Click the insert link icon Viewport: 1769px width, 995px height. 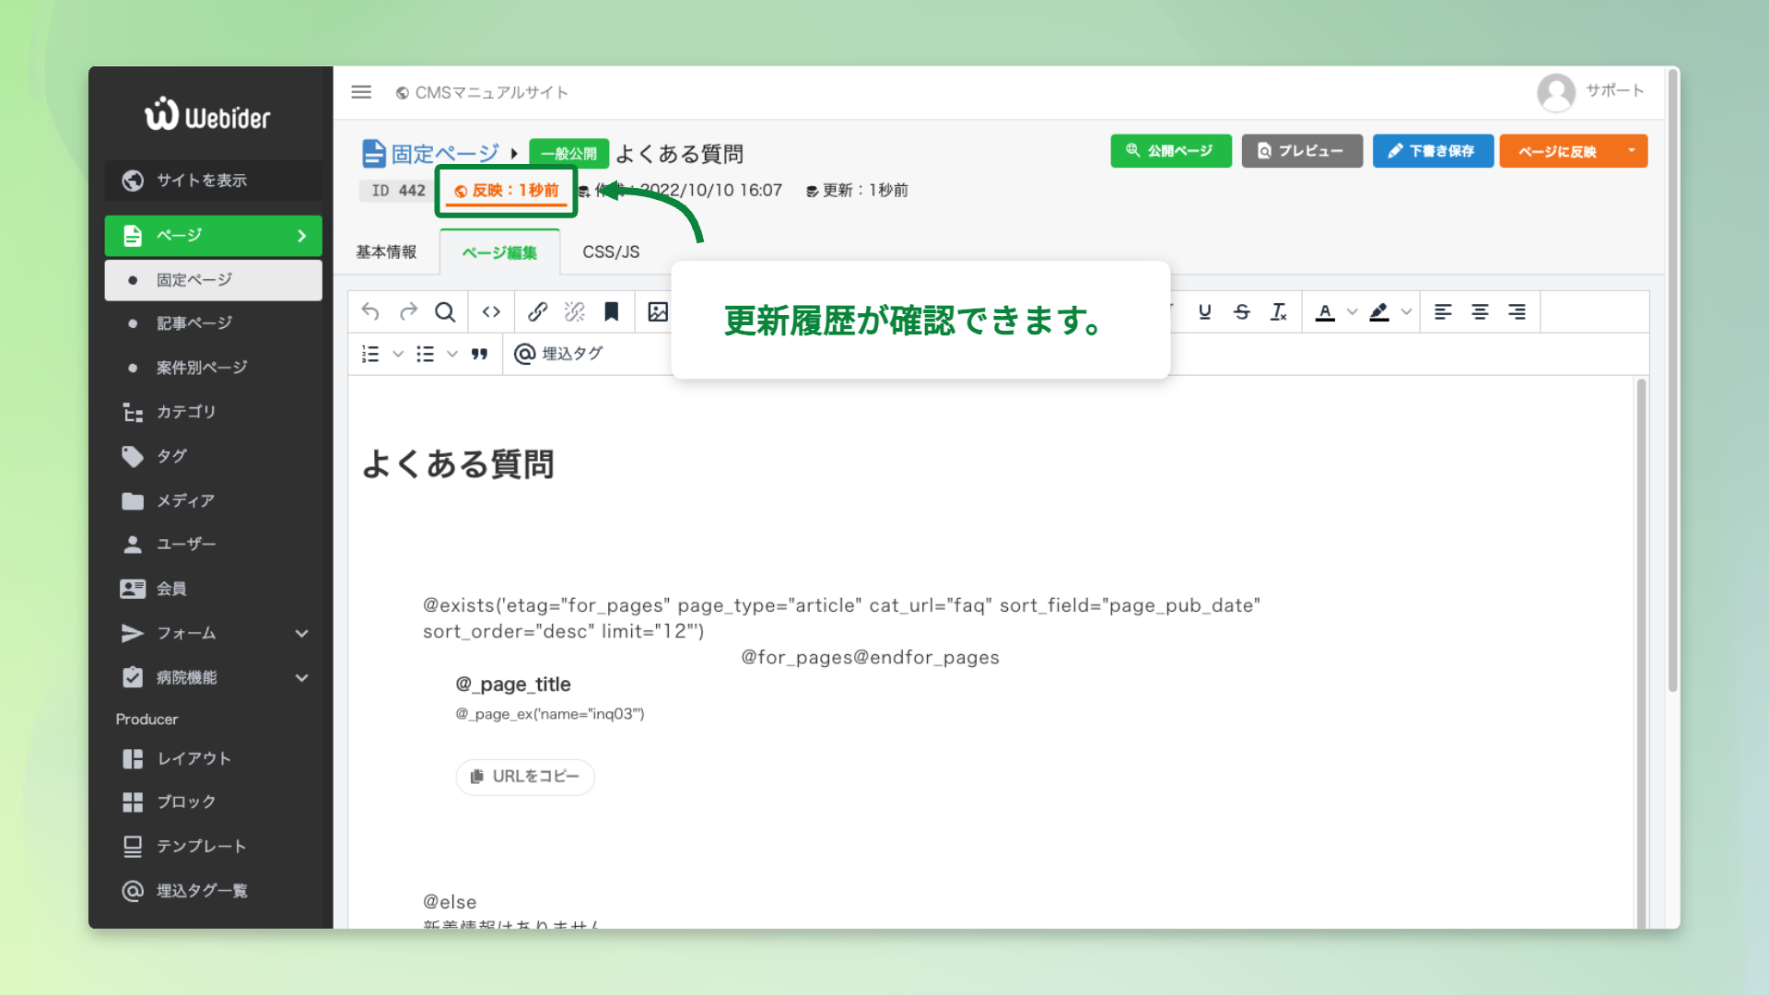538,312
